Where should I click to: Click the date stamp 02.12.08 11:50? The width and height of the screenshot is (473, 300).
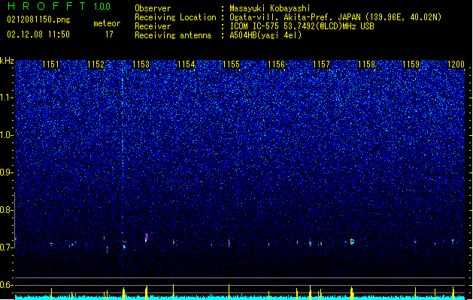click(x=38, y=34)
